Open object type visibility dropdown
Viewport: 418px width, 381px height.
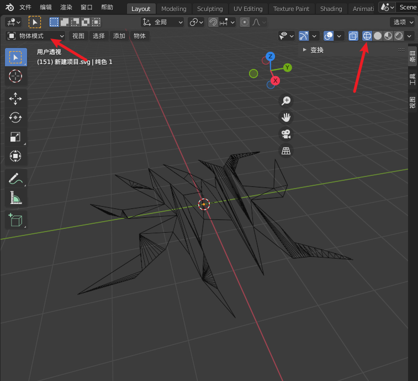pos(287,36)
